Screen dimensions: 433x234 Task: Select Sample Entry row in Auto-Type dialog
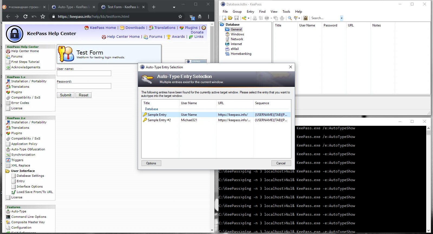pyautogui.click(x=216, y=115)
